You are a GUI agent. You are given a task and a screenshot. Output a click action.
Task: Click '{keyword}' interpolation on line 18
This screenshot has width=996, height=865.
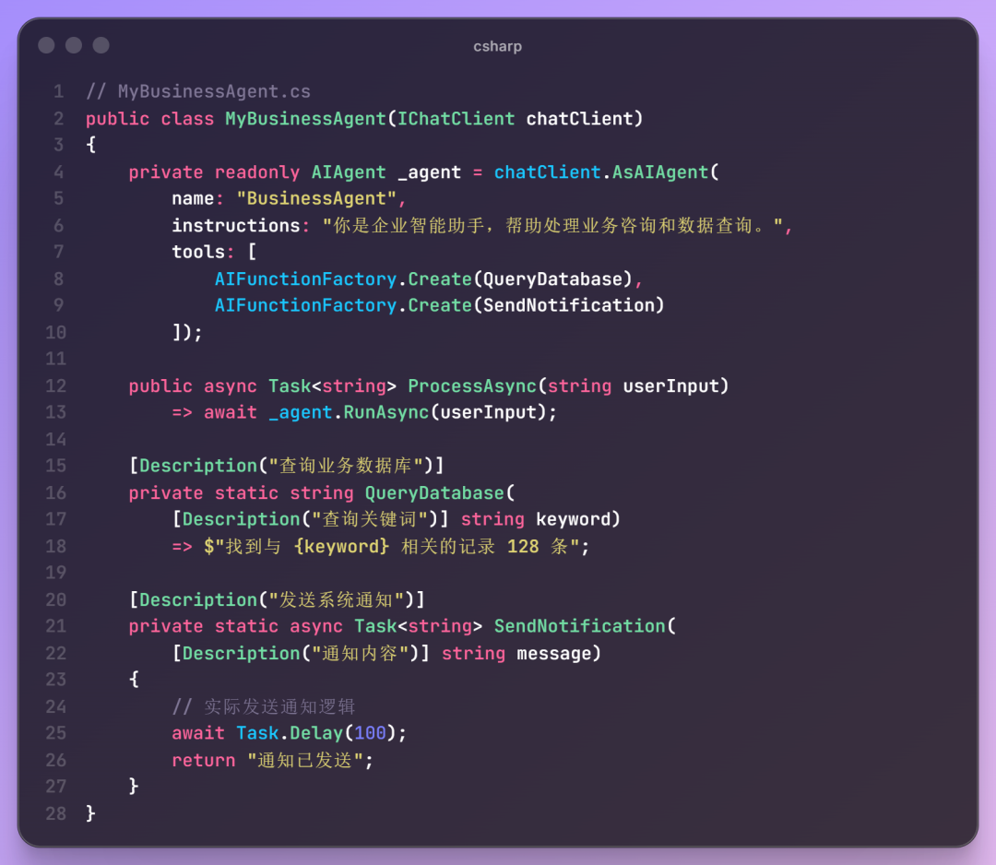point(341,546)
